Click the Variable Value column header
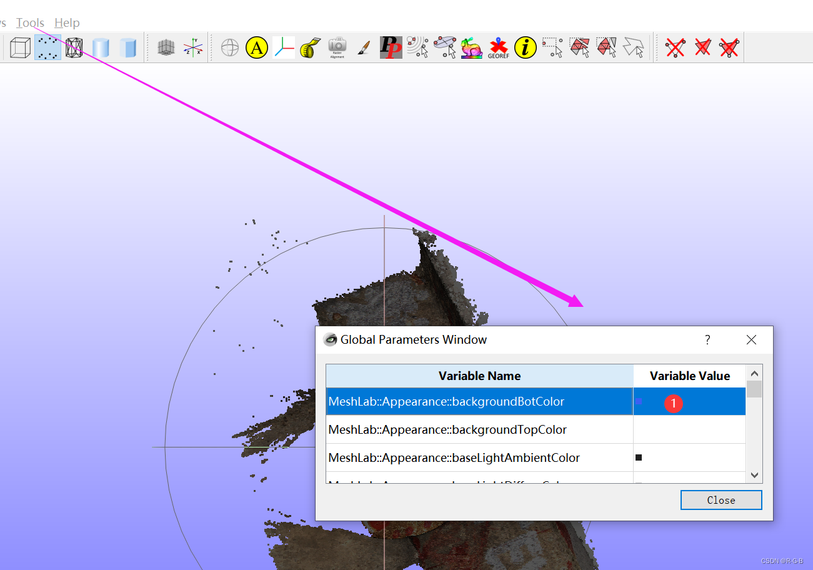 690,376
